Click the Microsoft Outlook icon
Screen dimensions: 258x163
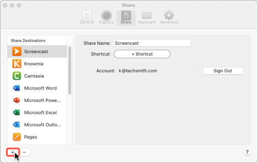click(17, 124)
